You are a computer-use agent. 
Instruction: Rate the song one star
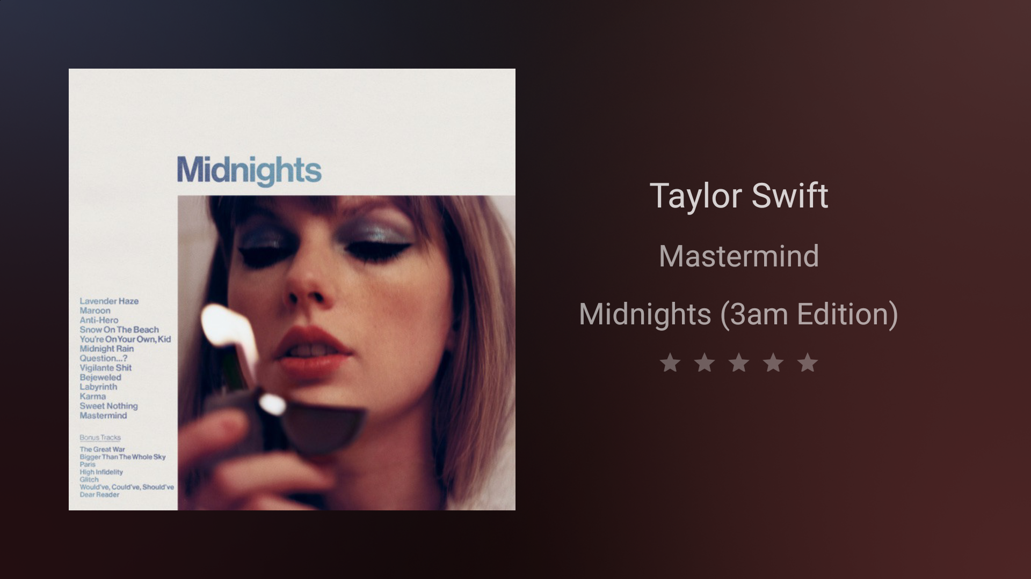pos(670,363)
